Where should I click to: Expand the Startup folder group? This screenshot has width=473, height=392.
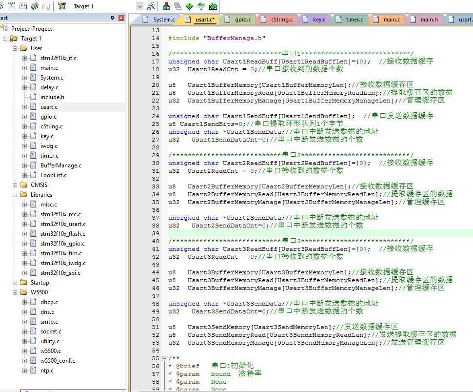(x=15, y=283)
